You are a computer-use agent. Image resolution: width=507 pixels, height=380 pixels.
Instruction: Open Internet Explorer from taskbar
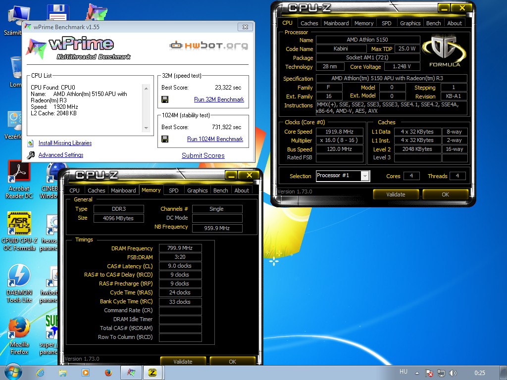point(40,373)
